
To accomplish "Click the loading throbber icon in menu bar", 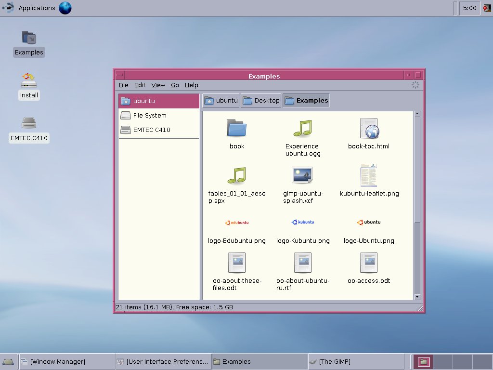I will point(415,85).
